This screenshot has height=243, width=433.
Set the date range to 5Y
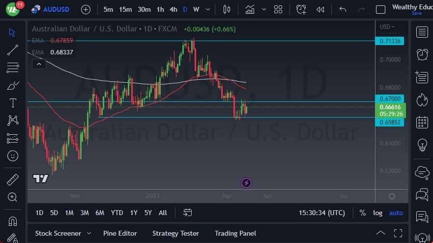[x=148, y=213]
